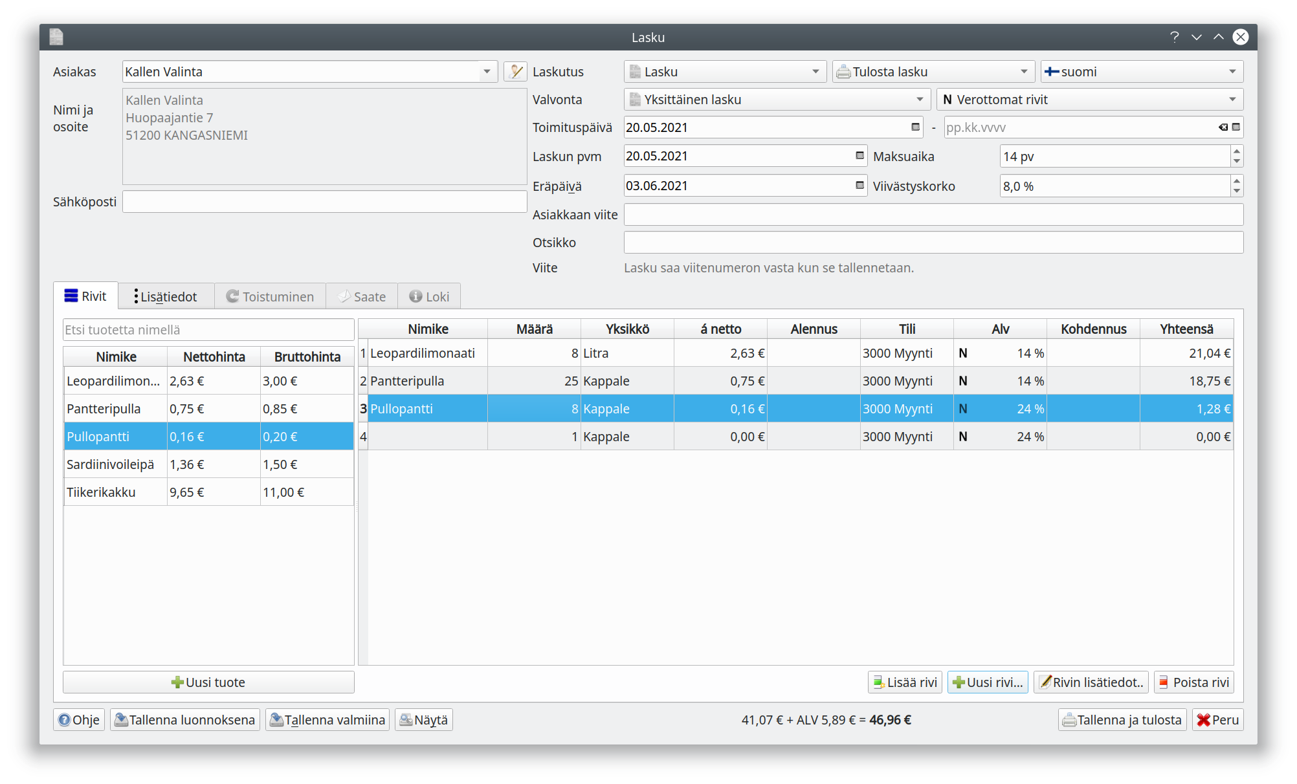
Task: Click the Peru cancel button
Action: click(x=1218, y=720)
